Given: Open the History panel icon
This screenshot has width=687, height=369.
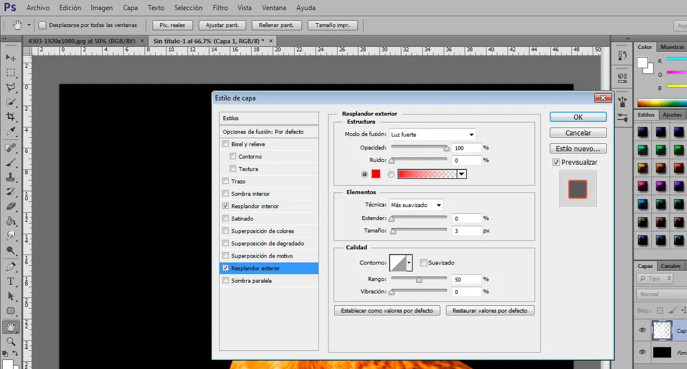Looking at the screenshot, I should (x=622, y=55).
